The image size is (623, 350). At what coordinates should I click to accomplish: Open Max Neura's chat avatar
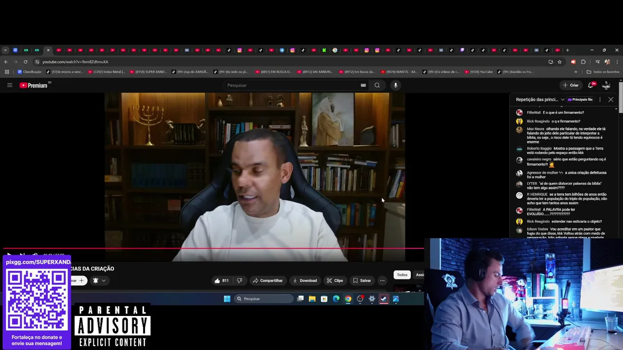[x=519, y=129]
